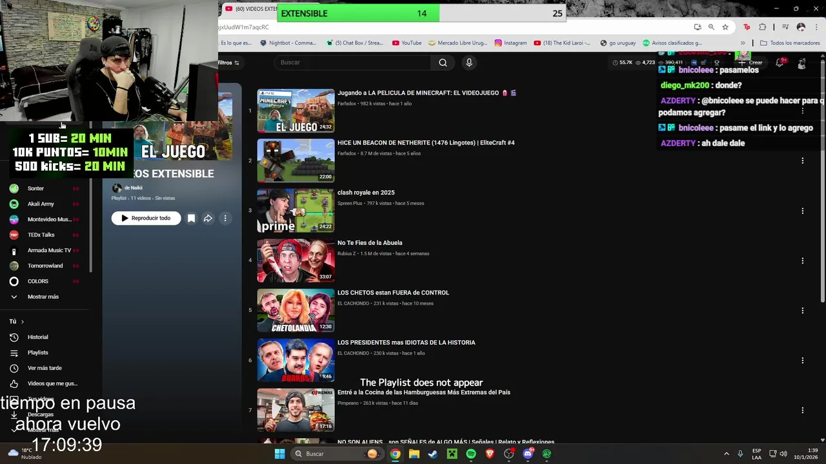
Task: Open Steam from the taskbar
Action: (x=433, y=454)
